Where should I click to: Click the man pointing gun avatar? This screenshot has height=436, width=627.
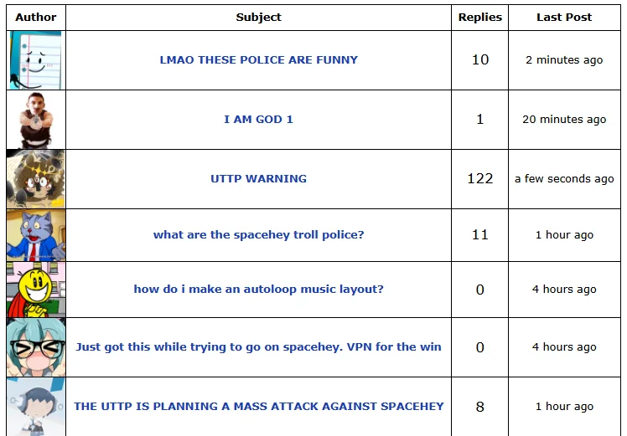point(35,120)
